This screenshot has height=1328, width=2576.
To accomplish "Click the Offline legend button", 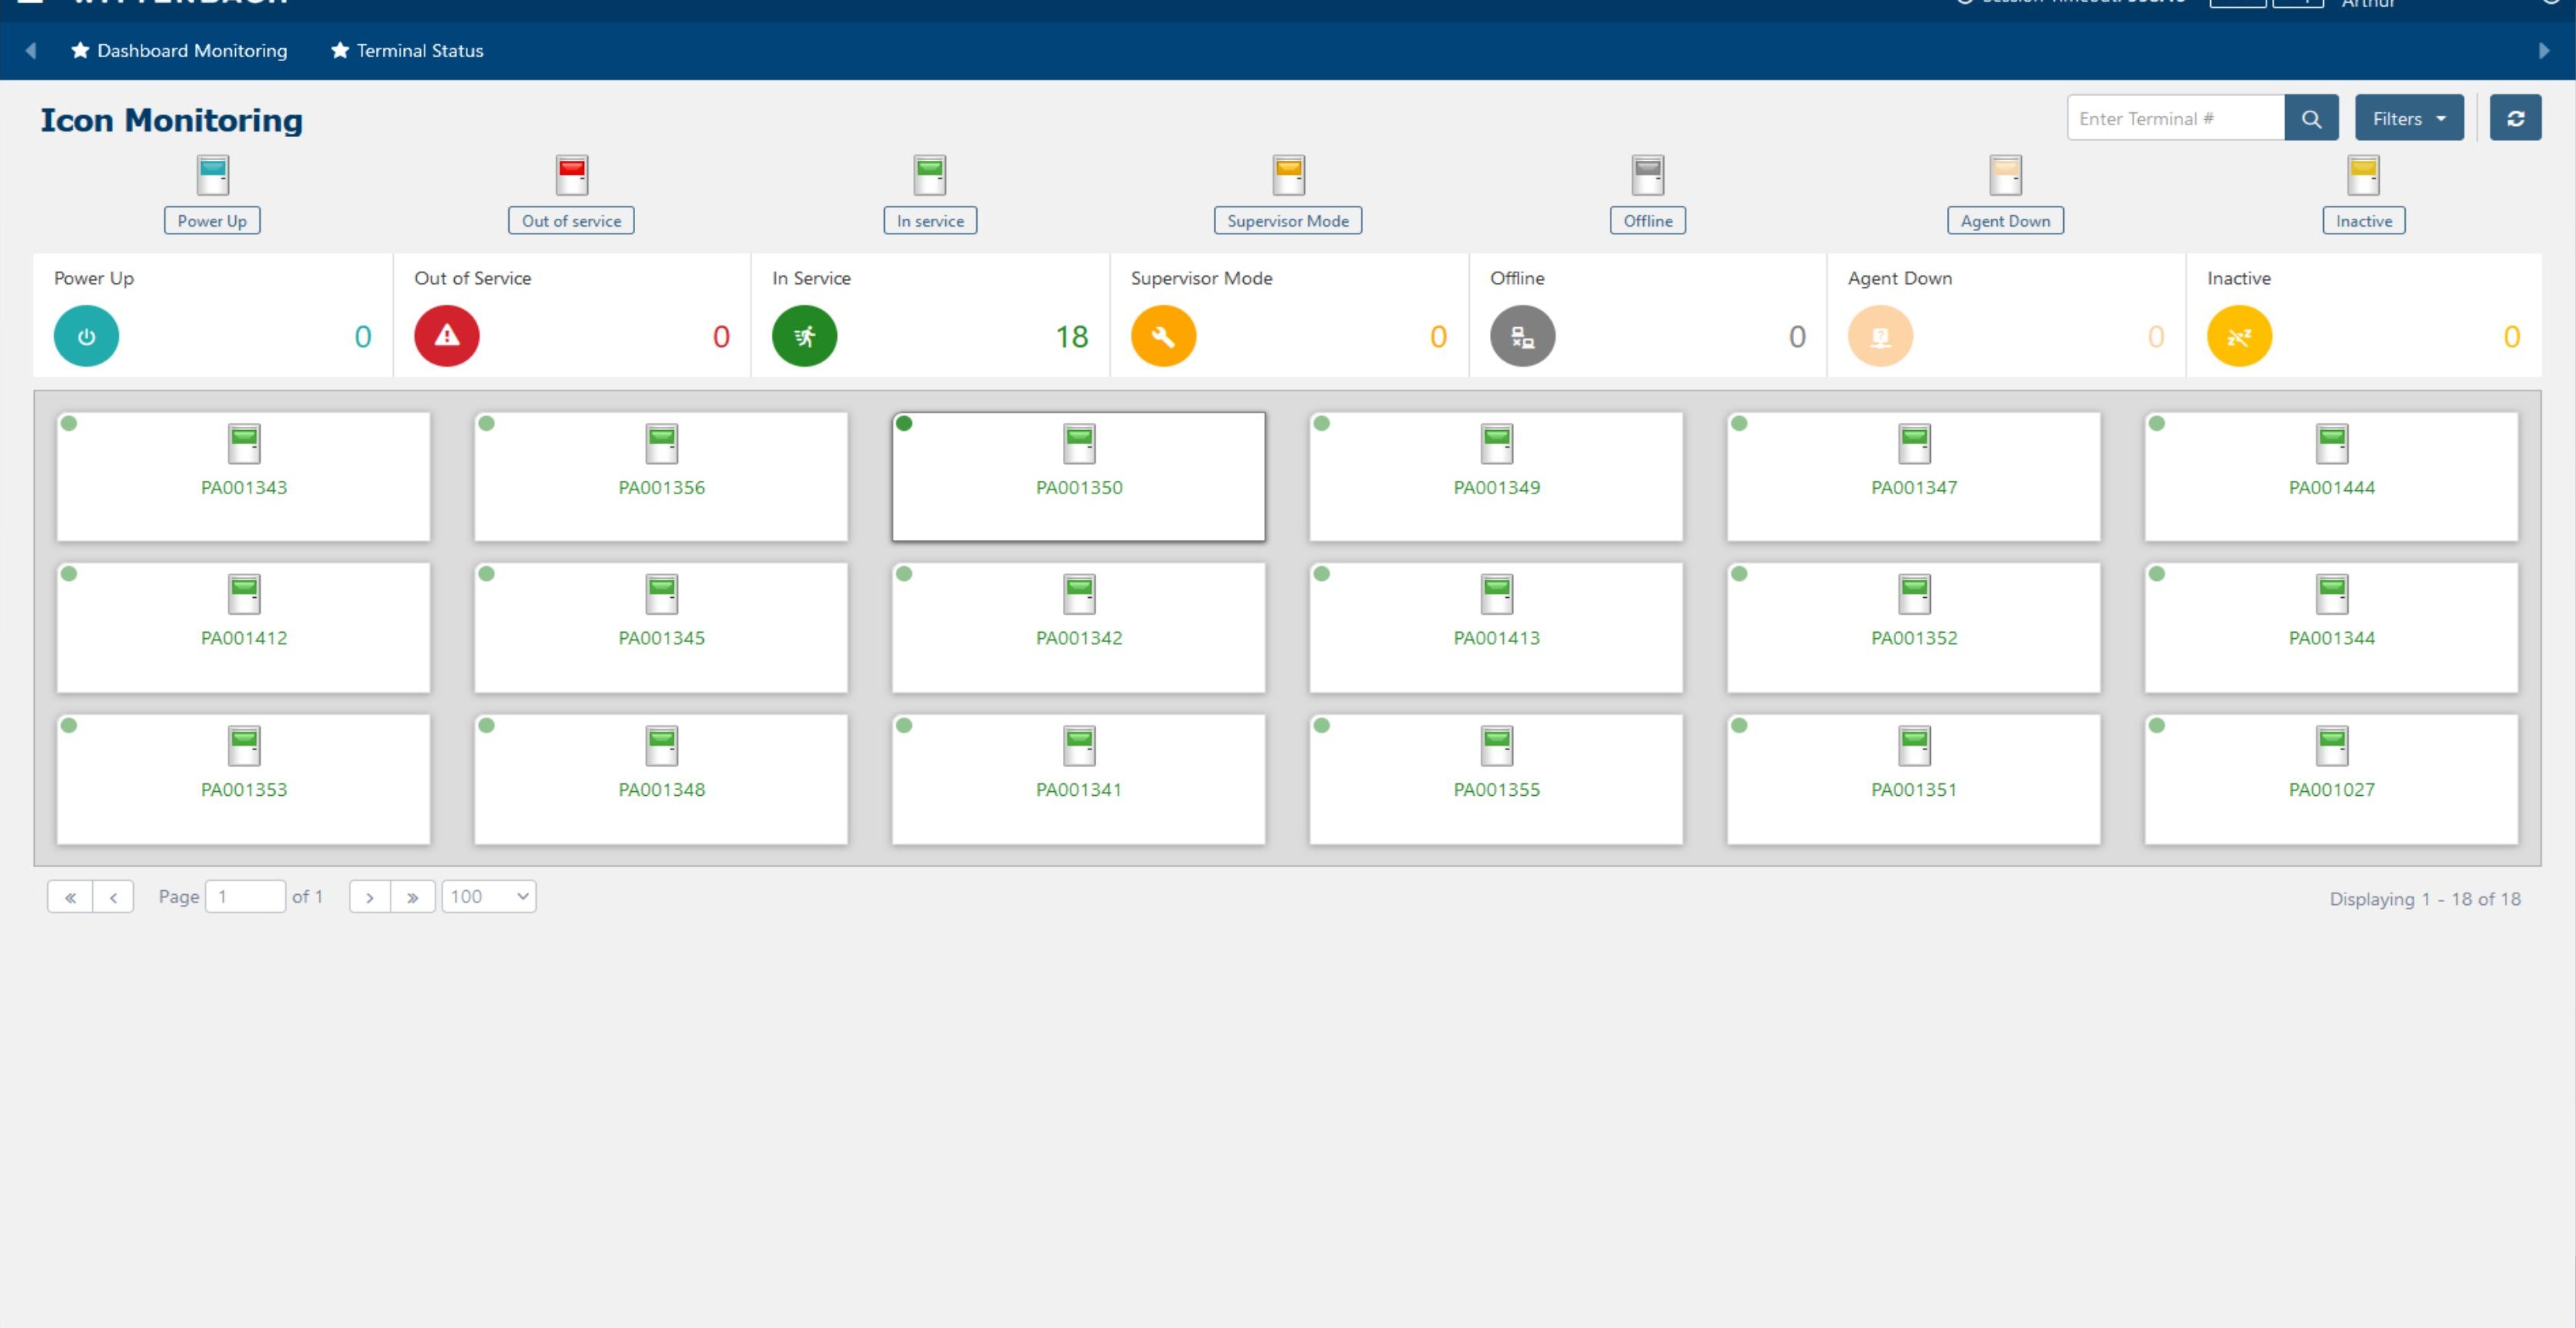I will (x=1648, y=221).
